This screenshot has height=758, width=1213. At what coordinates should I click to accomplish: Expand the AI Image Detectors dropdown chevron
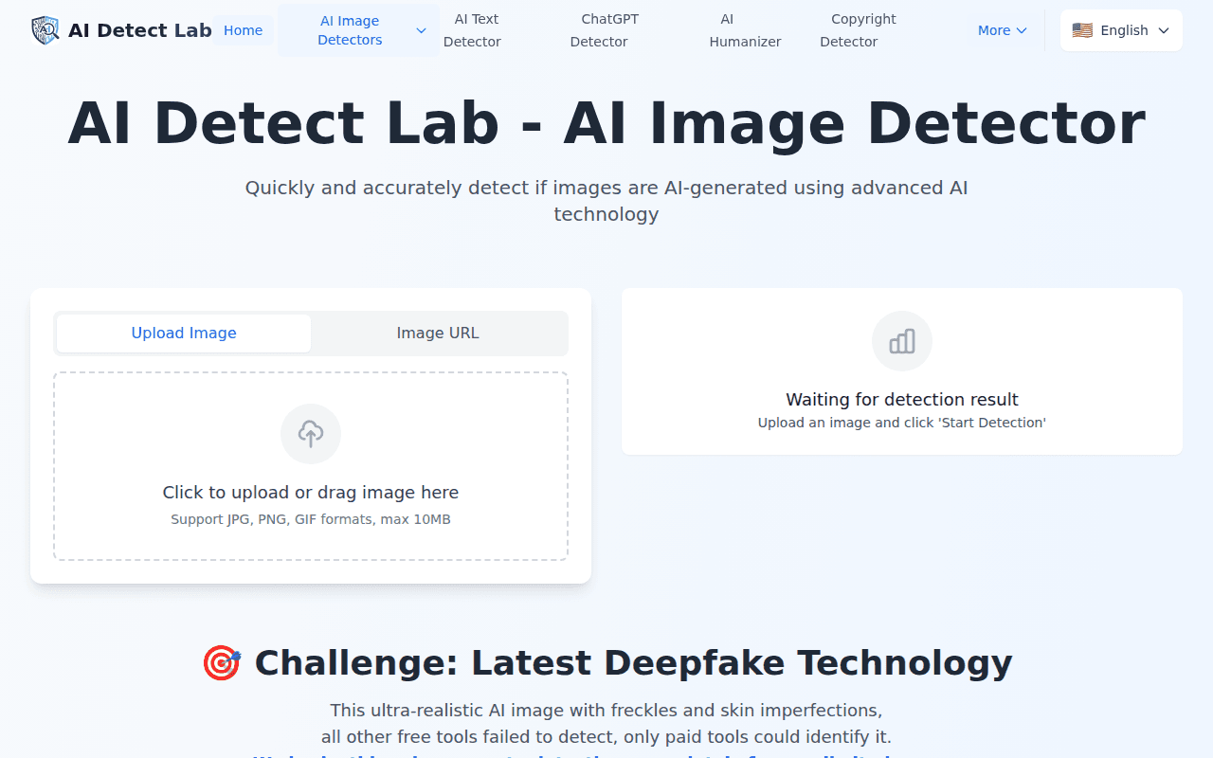click(421, 30)
